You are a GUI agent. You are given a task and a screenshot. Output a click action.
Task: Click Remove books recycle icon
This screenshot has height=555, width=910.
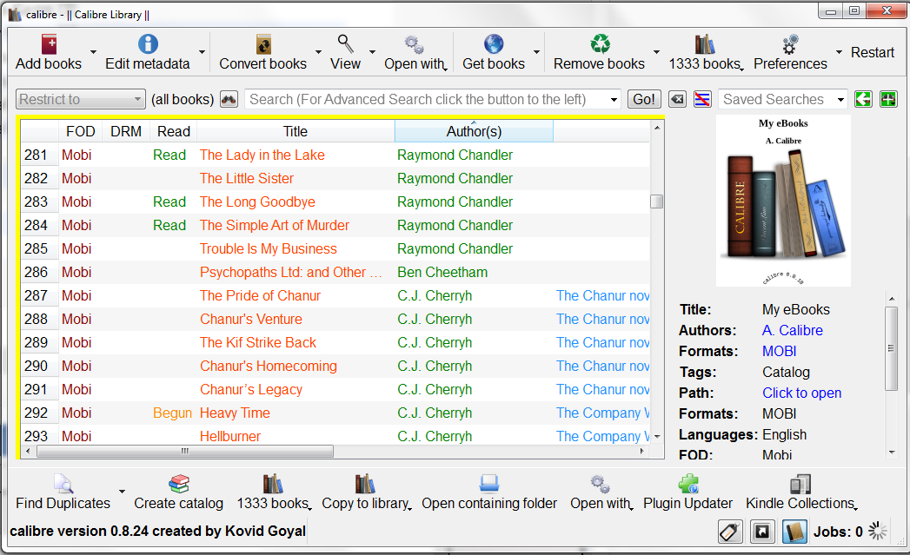tap(600, 44)
